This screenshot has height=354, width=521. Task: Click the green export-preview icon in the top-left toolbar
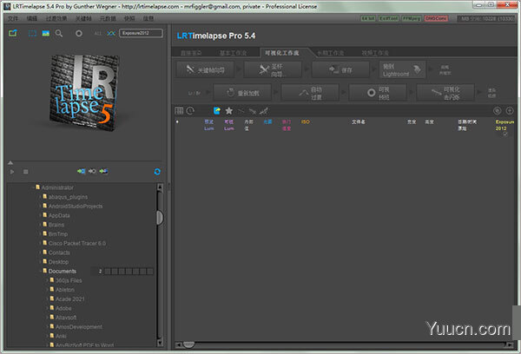[13, 33]
